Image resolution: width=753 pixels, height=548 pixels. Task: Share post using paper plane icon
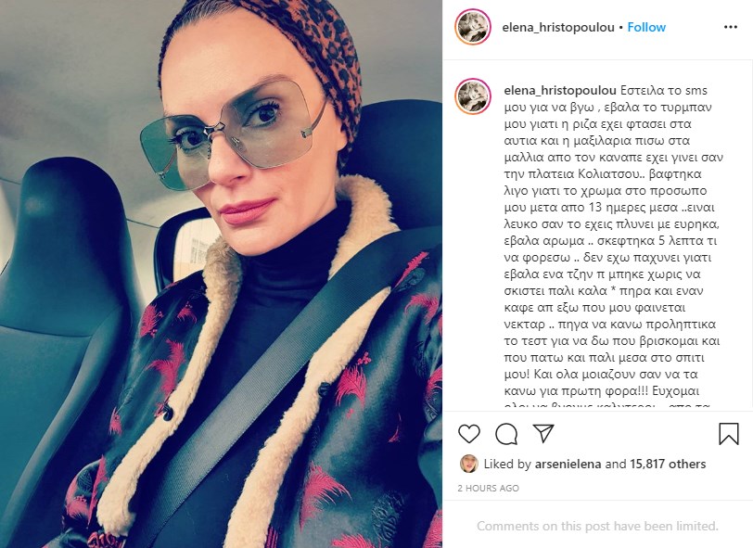coord(543,433)
